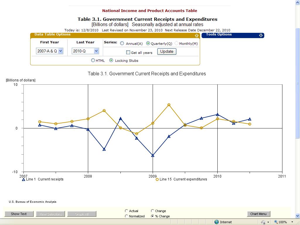Click the zoom magnifier icon in status bar
Viewport: 300px width, 225px height.
tap(276, 222)
